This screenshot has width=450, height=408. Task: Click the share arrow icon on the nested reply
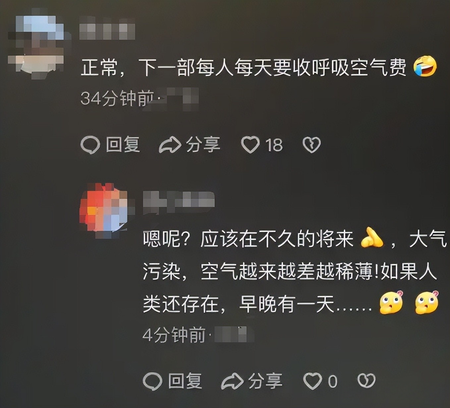(x=232, y=381)
